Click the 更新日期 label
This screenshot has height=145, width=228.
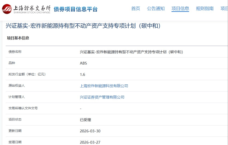coord(15,131)
